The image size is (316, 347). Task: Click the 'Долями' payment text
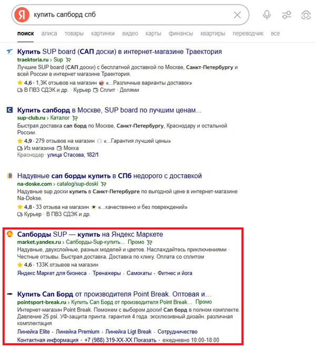point(129,90)
